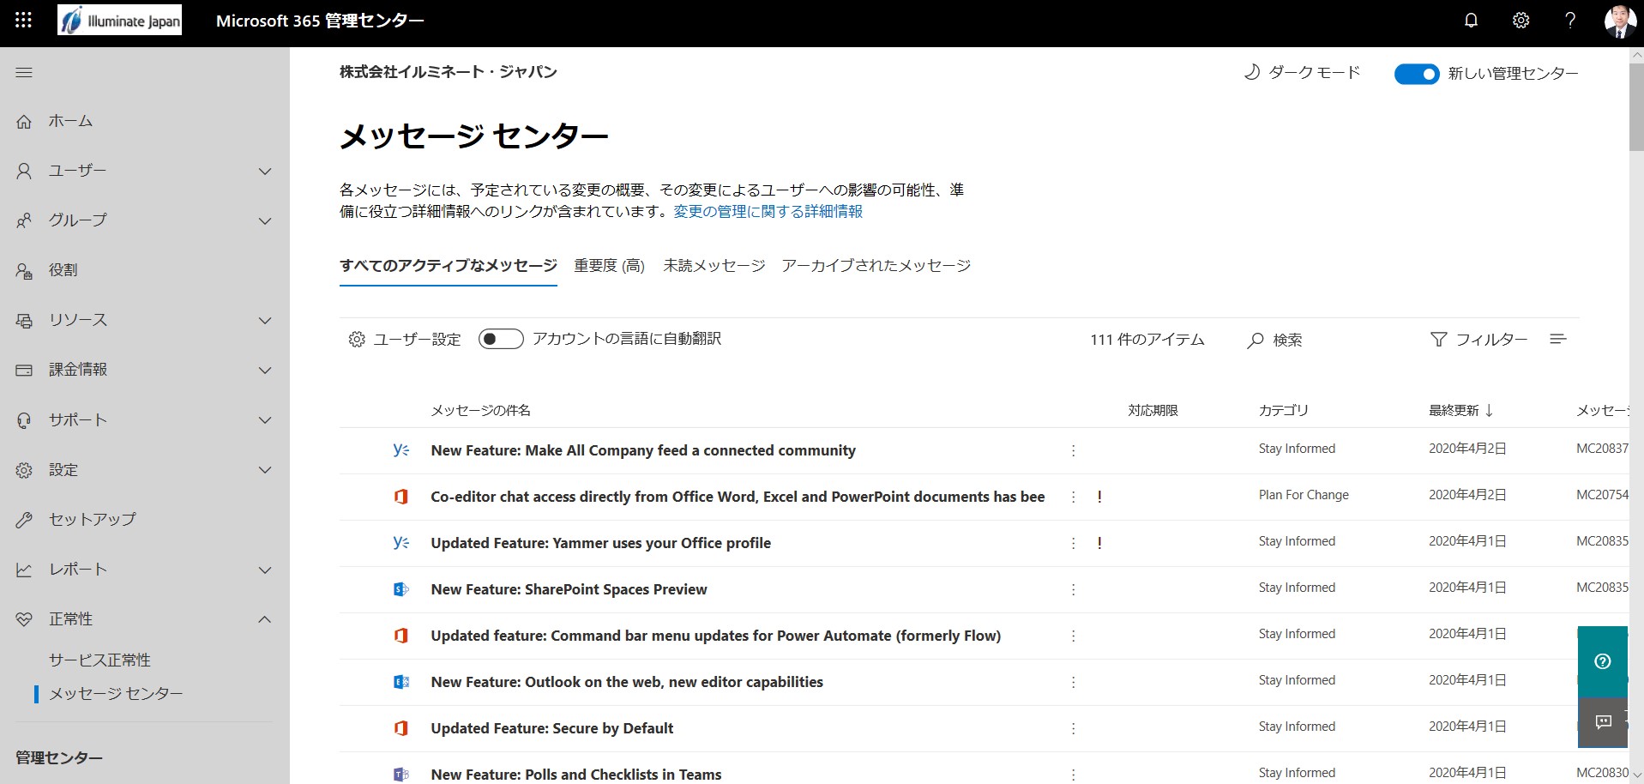Open 役割 in sidebar
Image resolution: width=1644 pixels, height=784 pixels.
63,270
